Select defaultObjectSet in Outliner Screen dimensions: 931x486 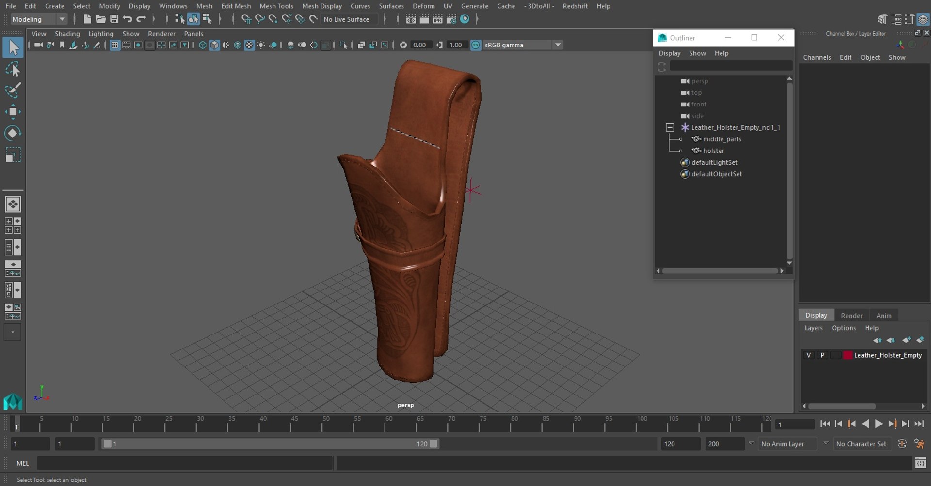point(717,174)
